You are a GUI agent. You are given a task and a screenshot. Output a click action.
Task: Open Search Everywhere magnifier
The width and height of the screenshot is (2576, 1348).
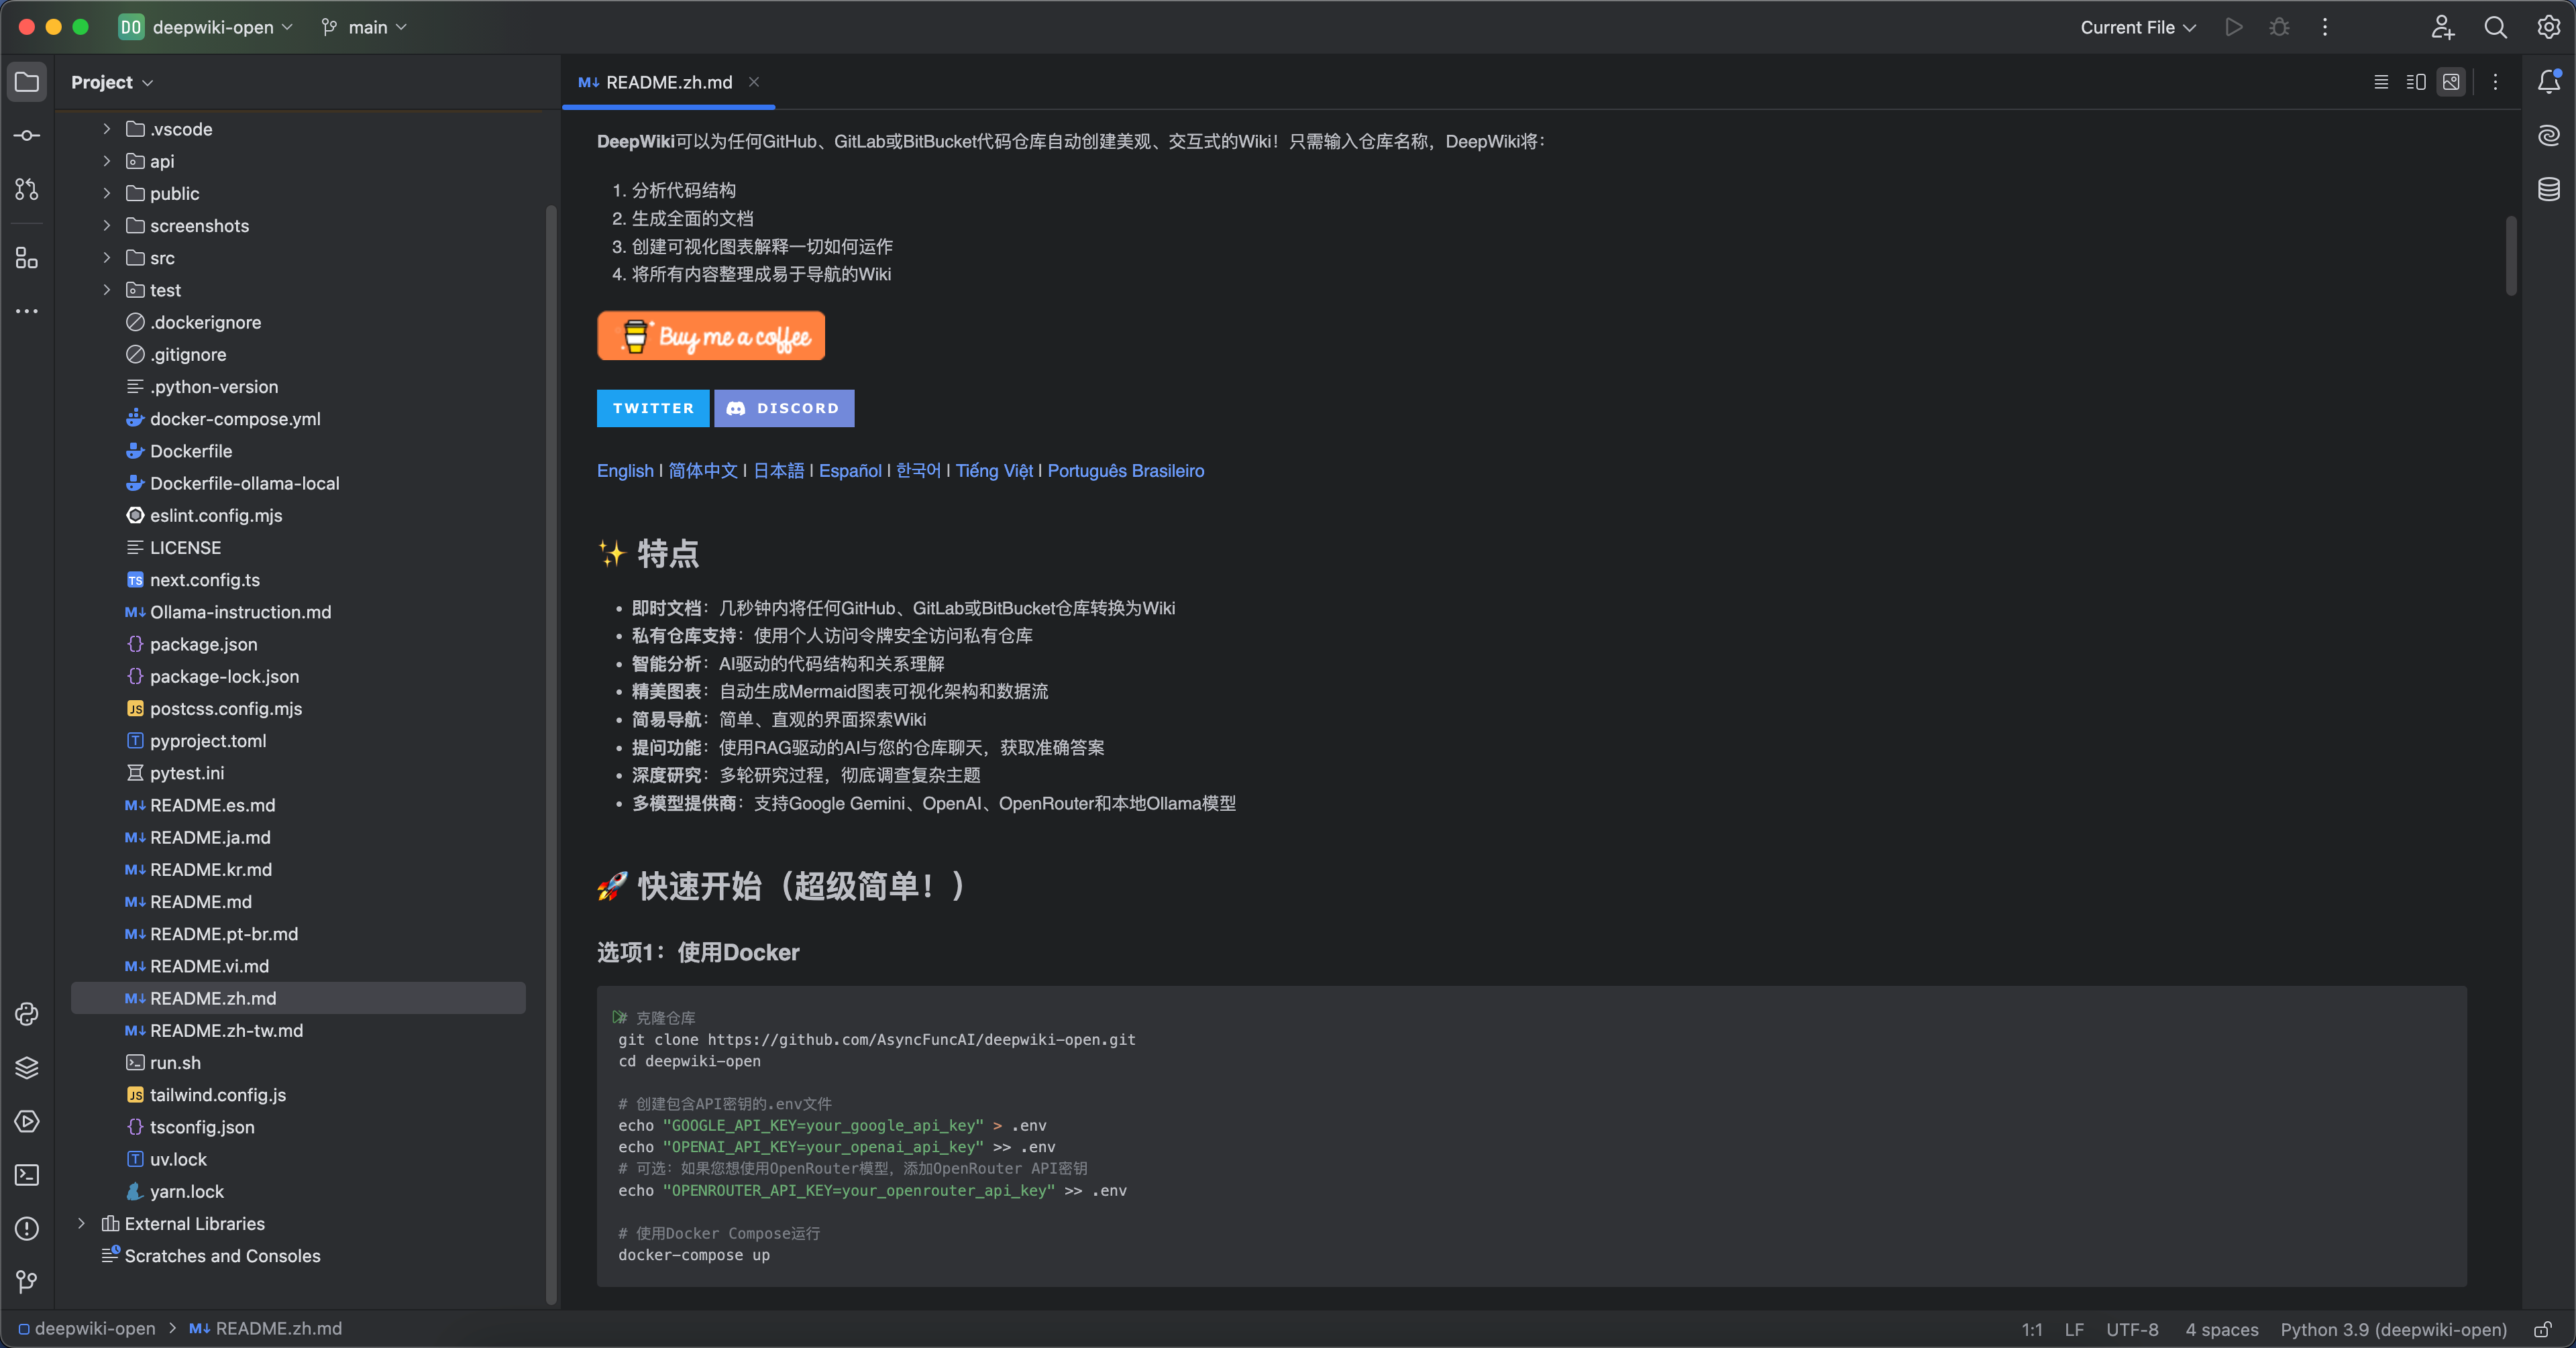click(x=2495, y=27)
